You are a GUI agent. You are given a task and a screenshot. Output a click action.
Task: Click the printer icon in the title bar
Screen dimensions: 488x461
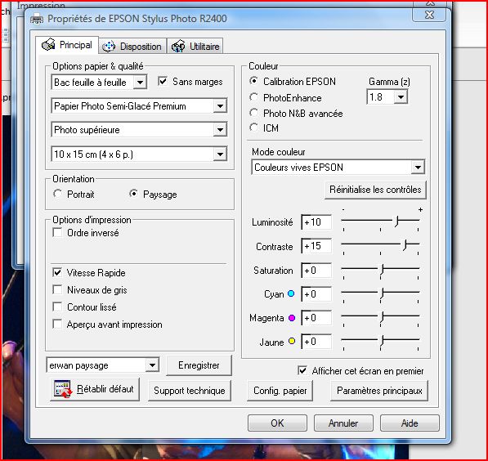coord(37,19)
